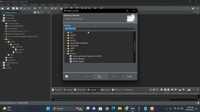Expand the JavaScript folder in wizard list

click(66, 46)
